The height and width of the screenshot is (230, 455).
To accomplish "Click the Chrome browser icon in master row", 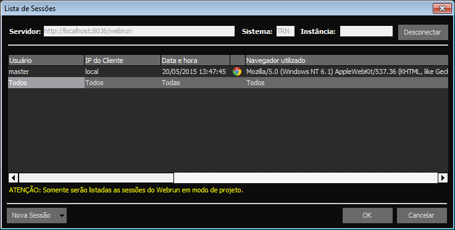I will click(237, 72).
